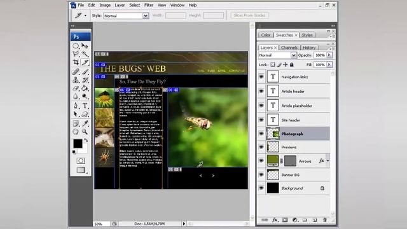This screenshot has width=407, height=229.
Task: Open the status bar info arrow
Action: (x=184, y=223)
